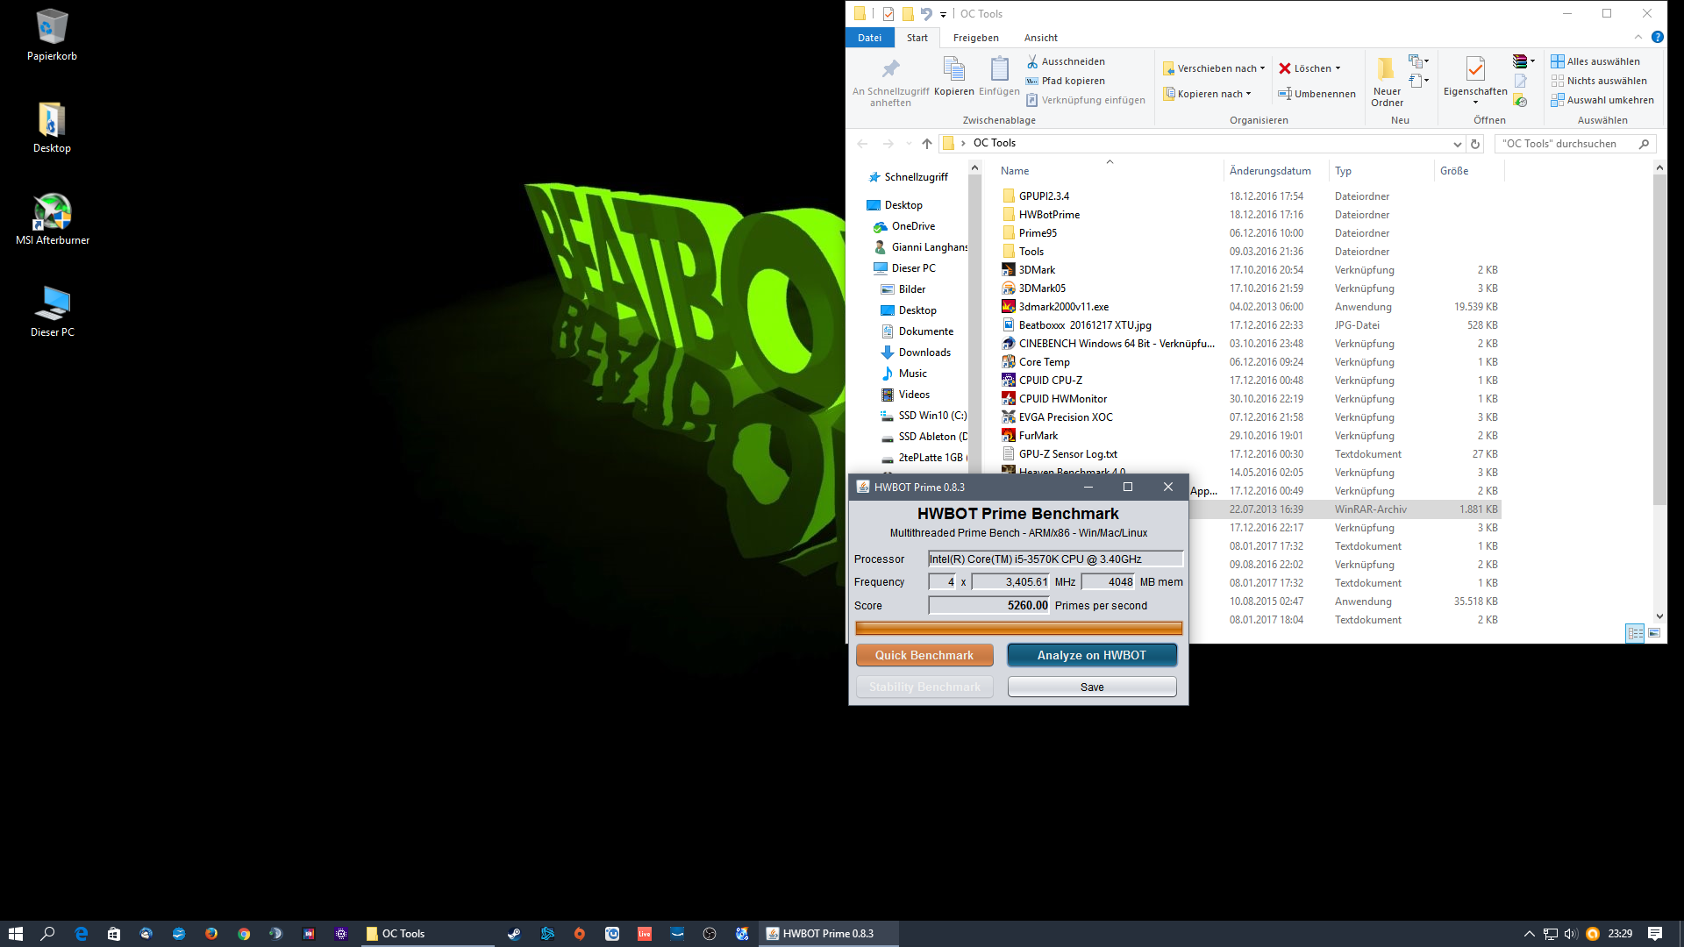Click Nichts auswählen in ribbon

1598,81
